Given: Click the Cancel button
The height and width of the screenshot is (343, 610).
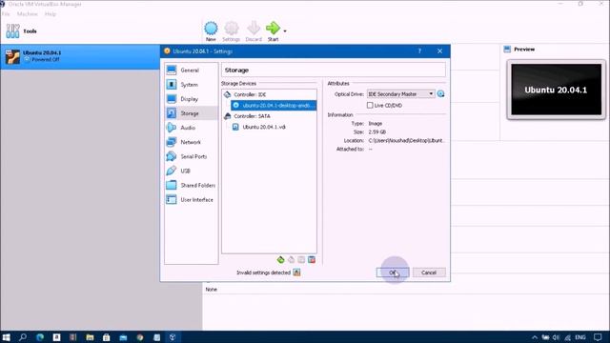Looking at the screenshot, I should click(429, 272).
